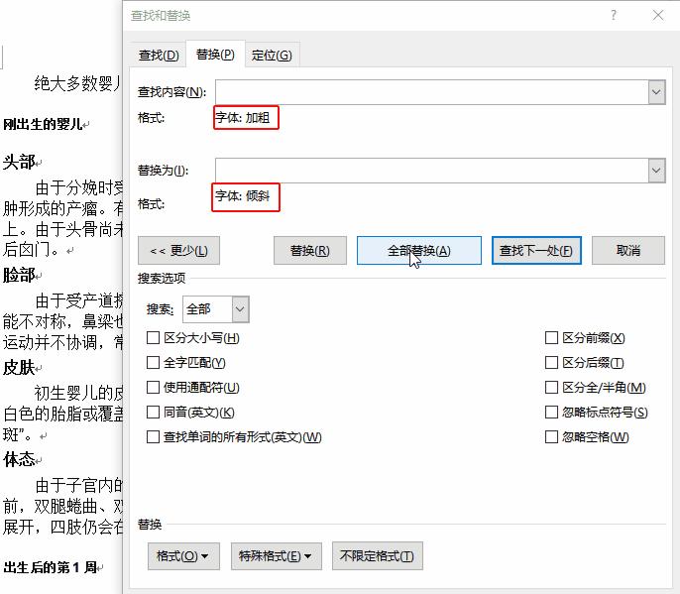Viewport: 680px width, 594px height.
Task: Enable 同音(英文)(K) checkbox
Action: pos(153,412)
